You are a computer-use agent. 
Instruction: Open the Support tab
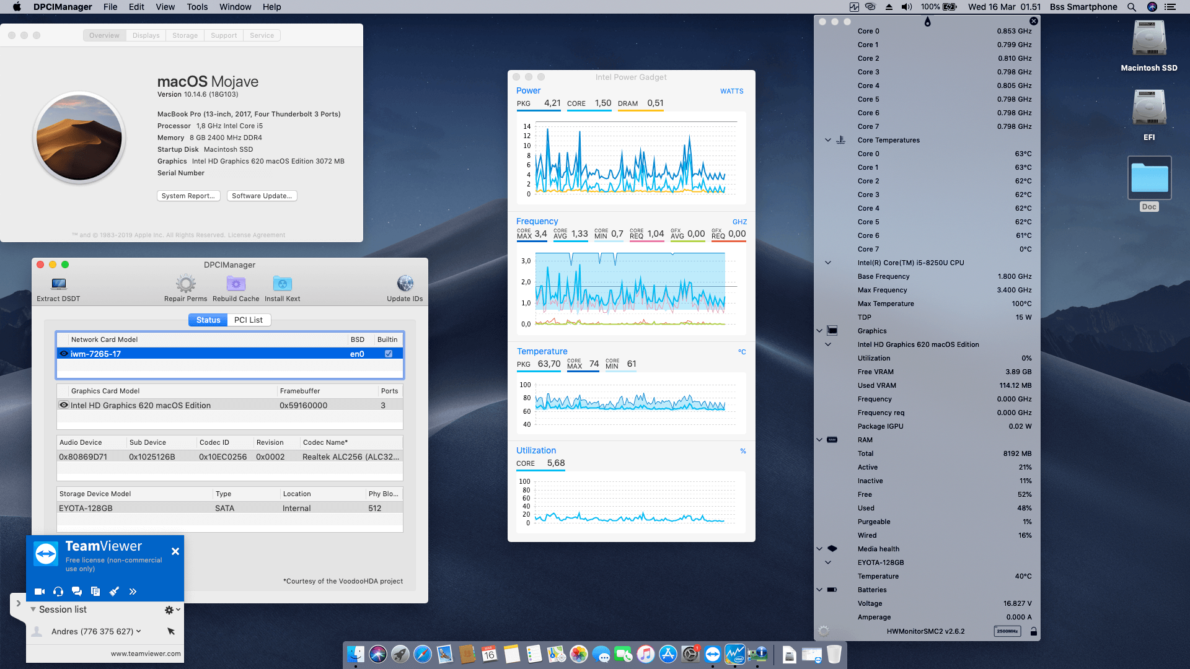click(x=224, y=35)
